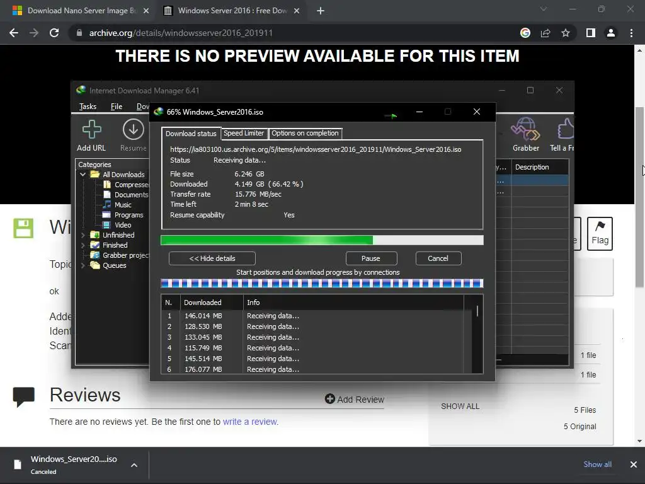Close the Windows Server 2016 browser tab
This screenshot has width=645, height=484.
(x=297, y=11)
